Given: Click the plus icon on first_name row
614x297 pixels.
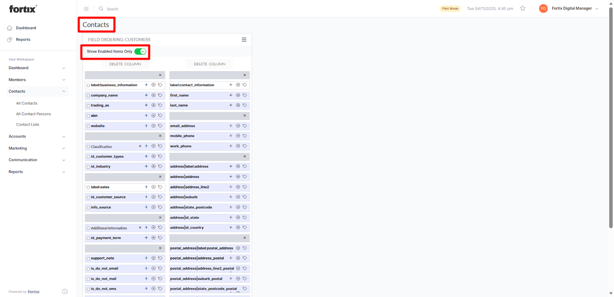Looking at the screenshot, I should point(231,95).
